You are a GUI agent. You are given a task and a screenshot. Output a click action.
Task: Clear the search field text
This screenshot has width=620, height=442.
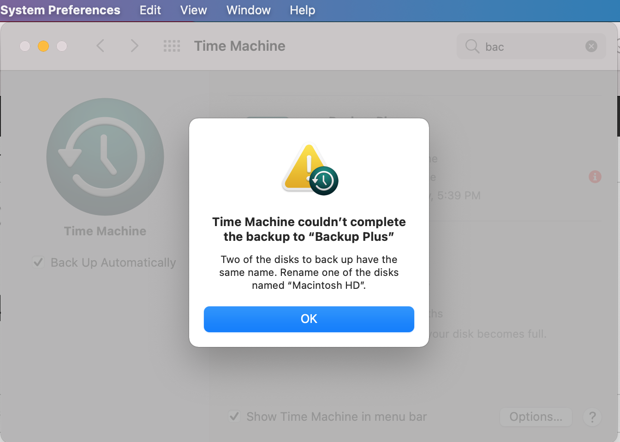pyautogui.click(x=591, y=46)
